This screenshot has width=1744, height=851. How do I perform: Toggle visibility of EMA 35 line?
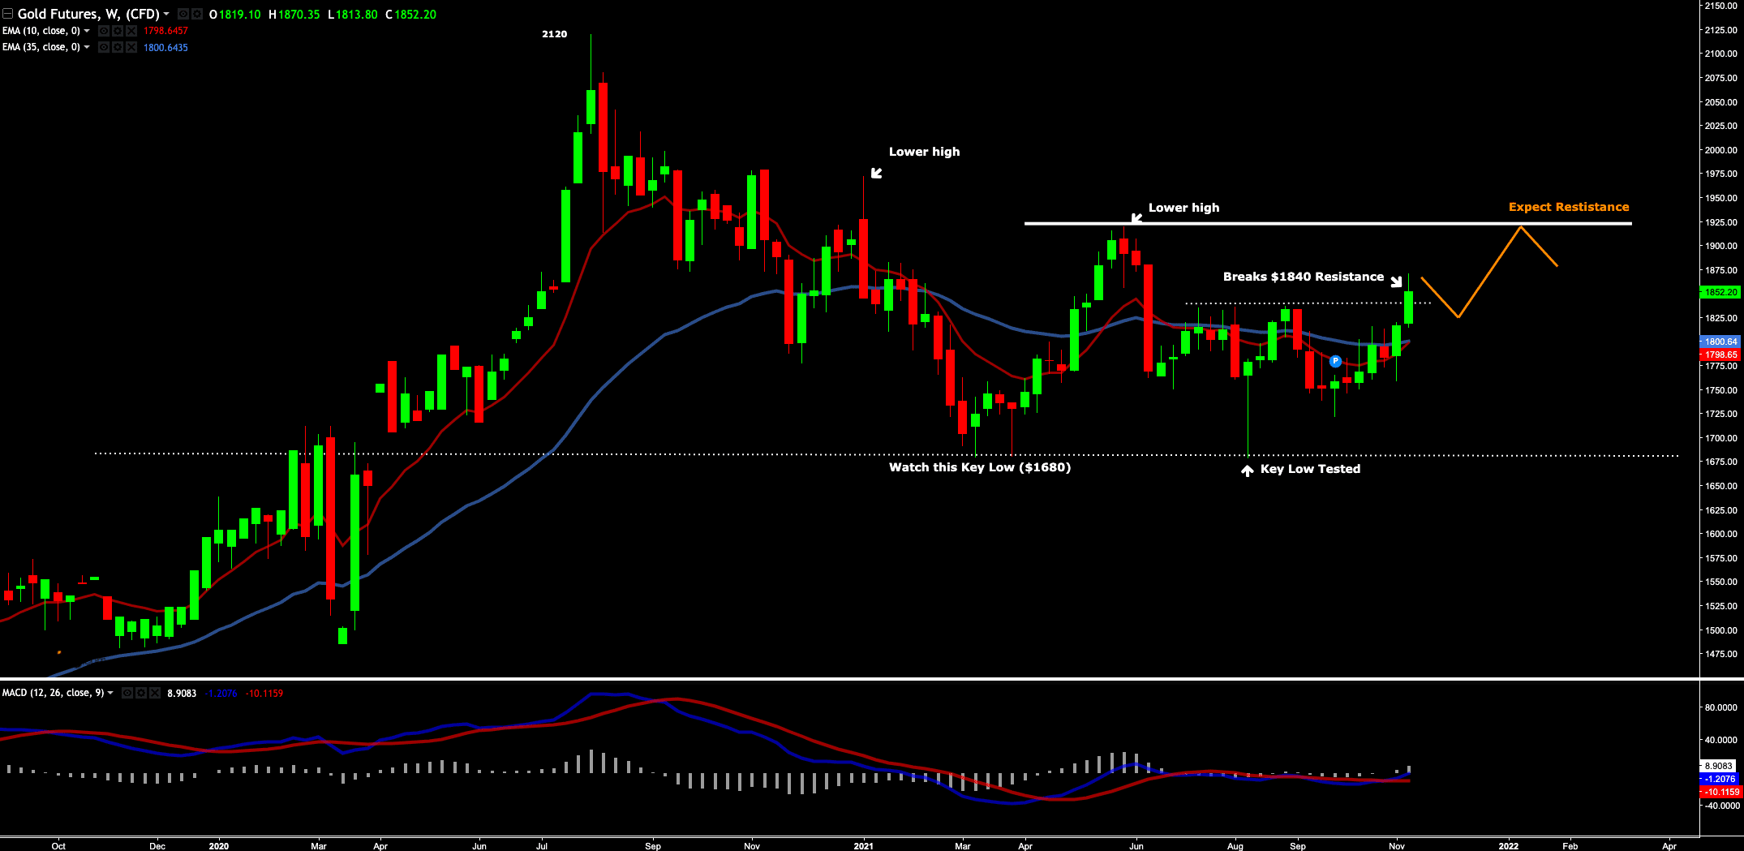[x=104, y=48]
